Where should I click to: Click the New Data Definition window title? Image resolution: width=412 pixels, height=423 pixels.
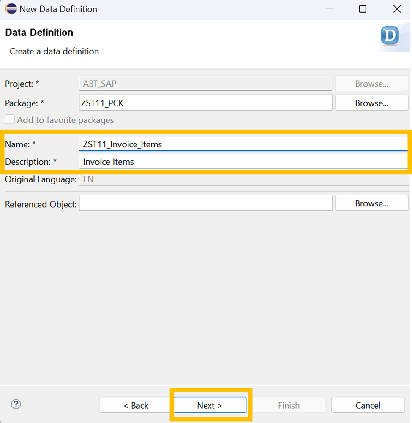point(58,9)
